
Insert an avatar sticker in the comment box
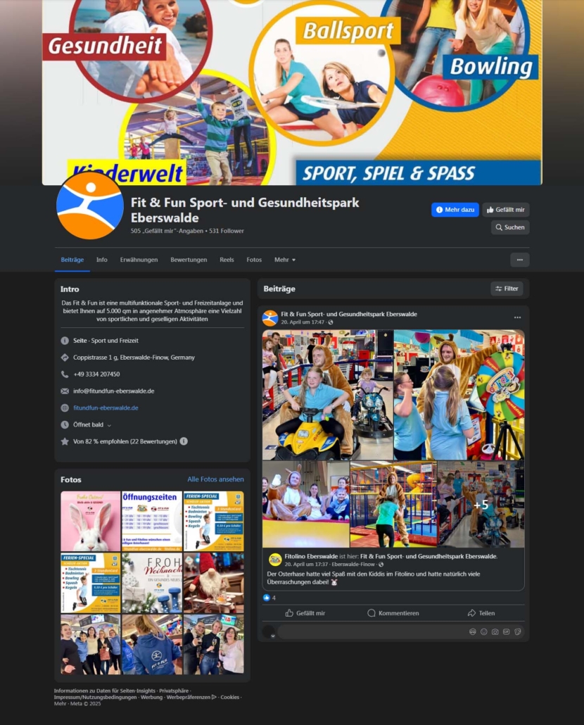pyautogui.click(x=473, y=631)
